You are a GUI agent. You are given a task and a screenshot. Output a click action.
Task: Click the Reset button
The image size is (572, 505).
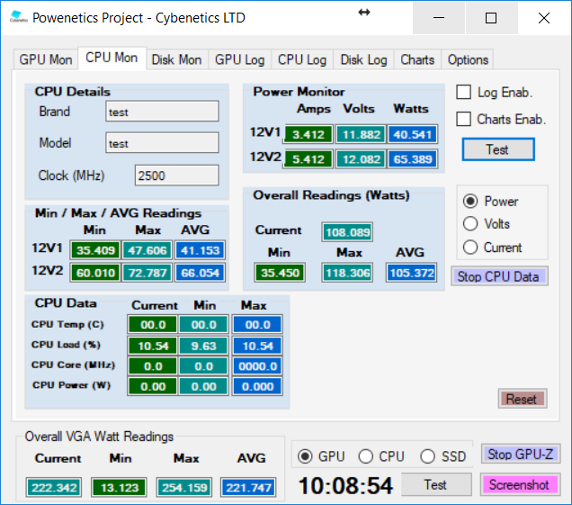(523, 399)
